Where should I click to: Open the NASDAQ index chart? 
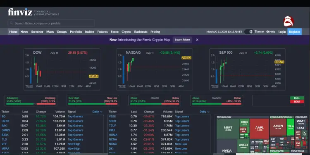[x=155, y=69]
